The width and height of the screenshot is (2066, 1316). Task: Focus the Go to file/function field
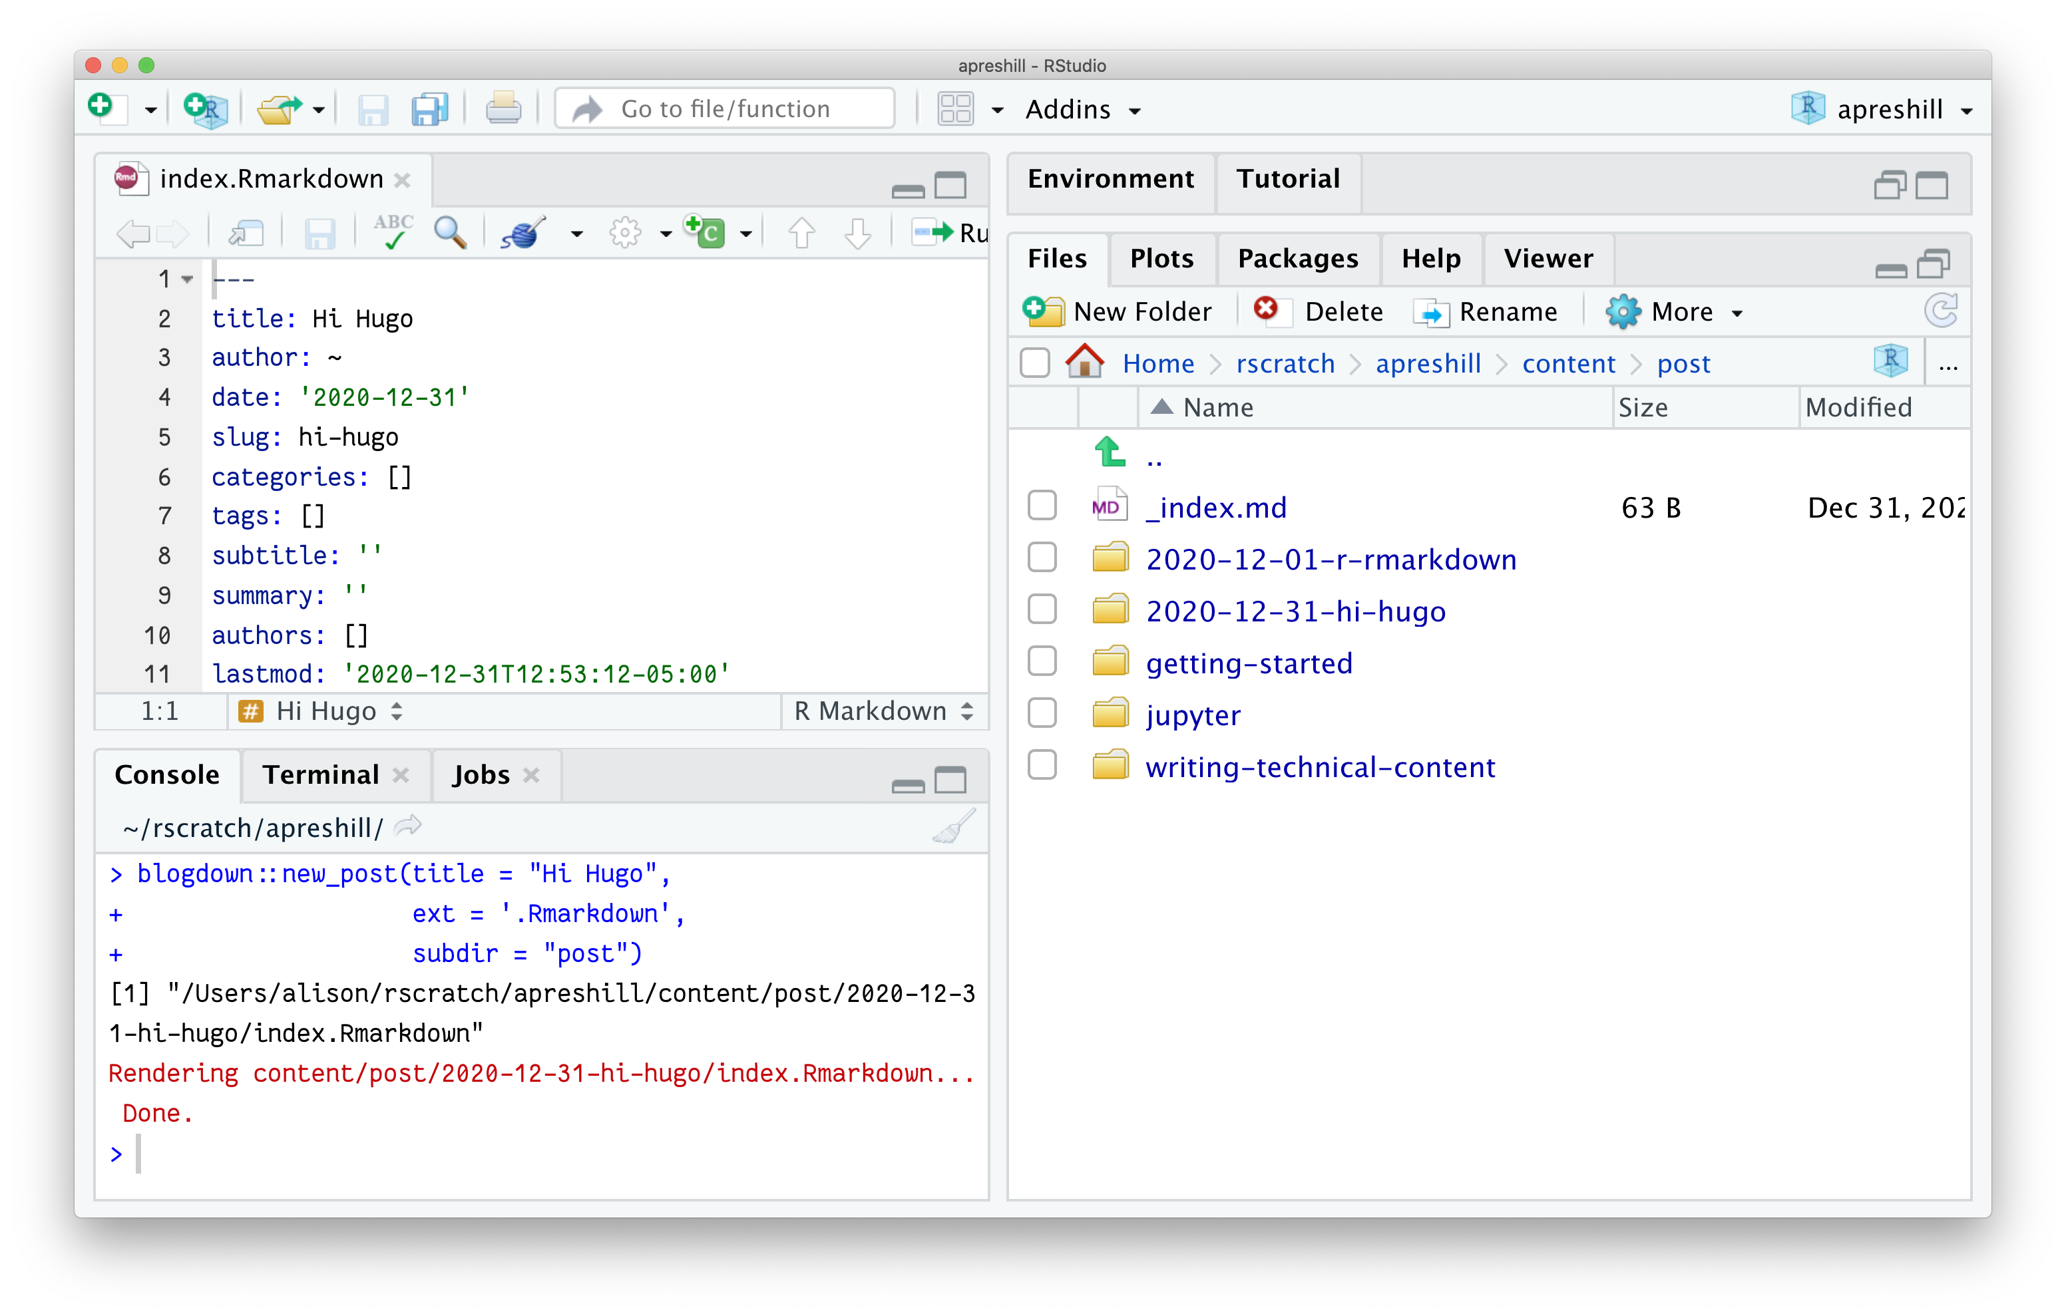coord(725,109)
